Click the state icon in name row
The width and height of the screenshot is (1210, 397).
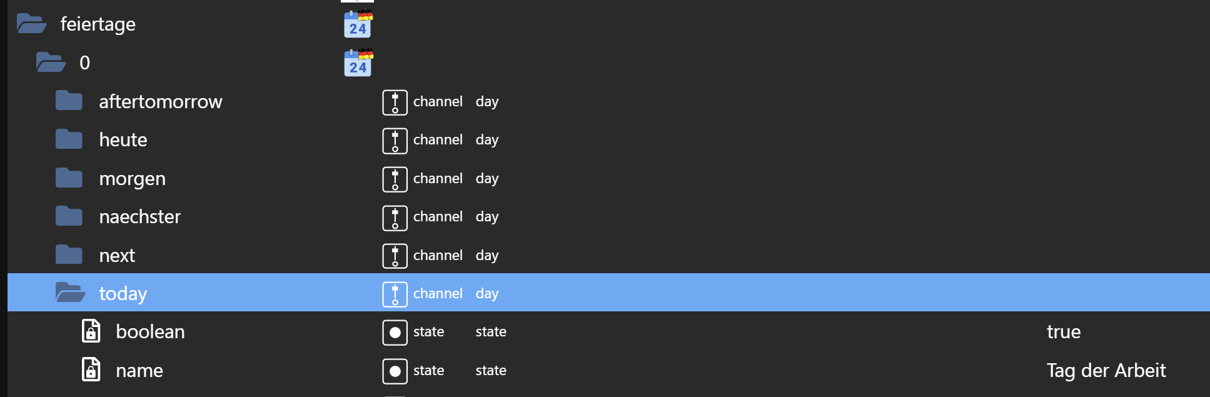395,371
